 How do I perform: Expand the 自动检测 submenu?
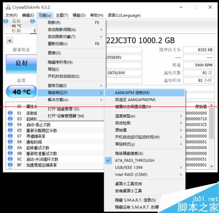[145, 123]
